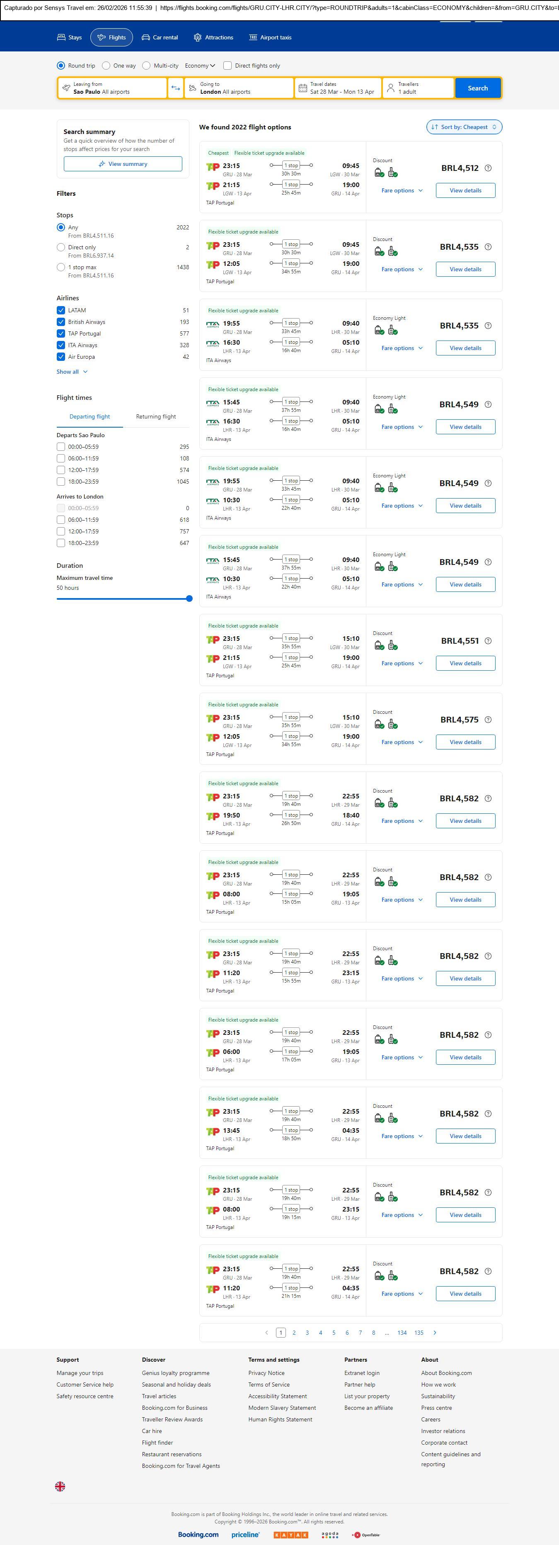
Task: Switch to the Returning flight tab
Action: pyautogui.click(x=156, y=416)
